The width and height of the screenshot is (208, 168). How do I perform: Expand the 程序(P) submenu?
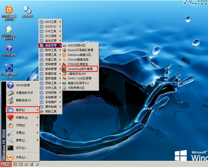tap(23, 110)
